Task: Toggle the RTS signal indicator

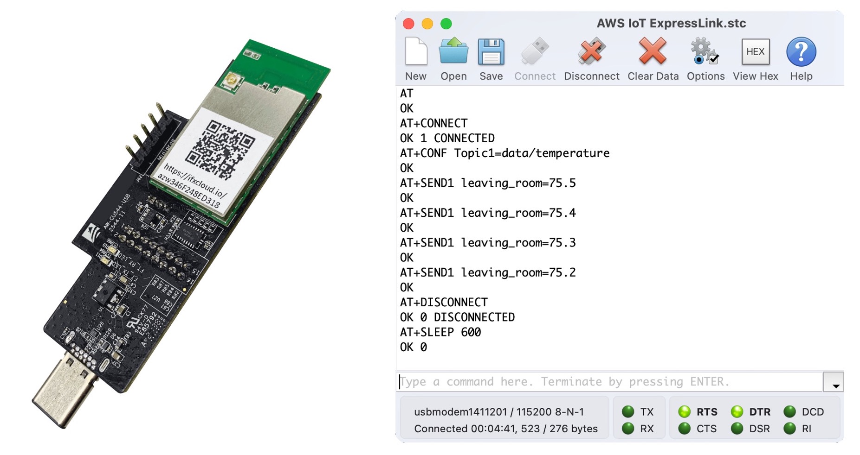Action: pyautogui.click(x=685, y=411)
